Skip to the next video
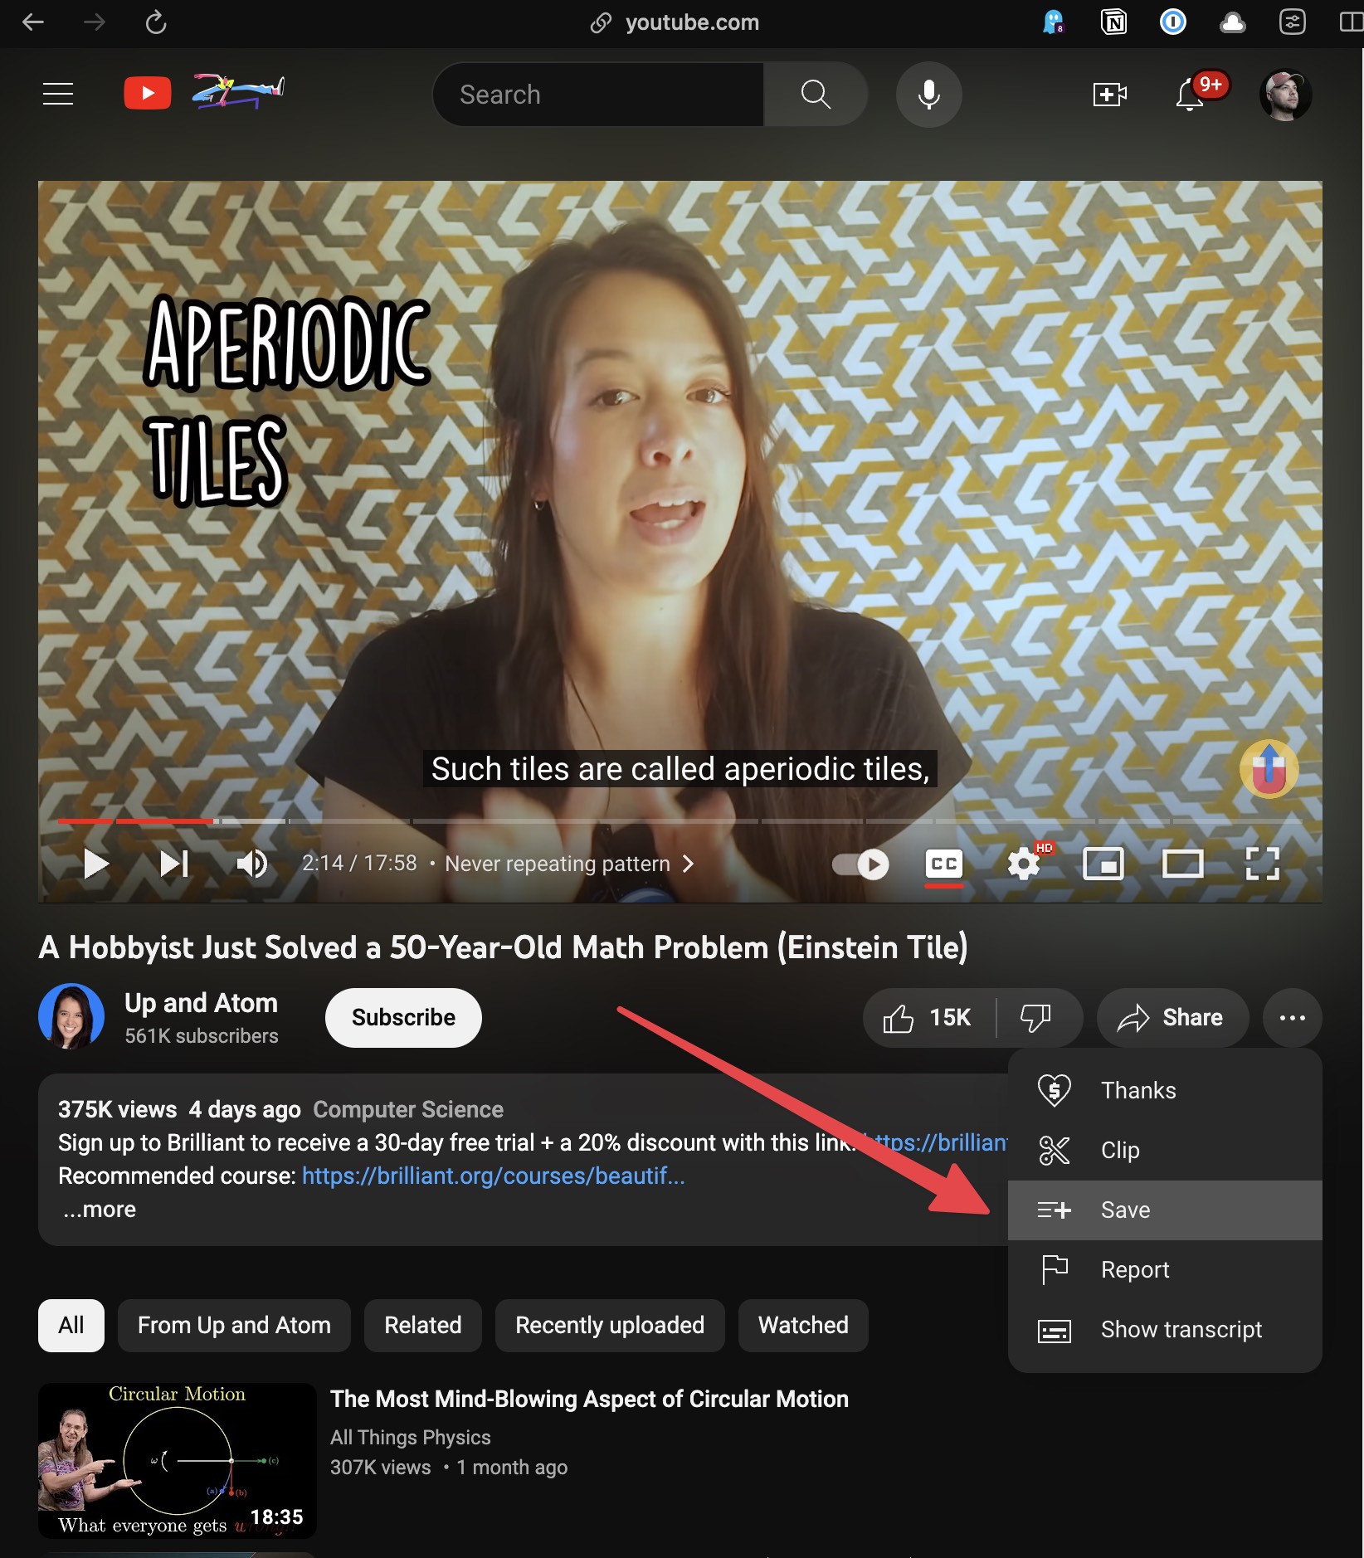 pos(173,864)
